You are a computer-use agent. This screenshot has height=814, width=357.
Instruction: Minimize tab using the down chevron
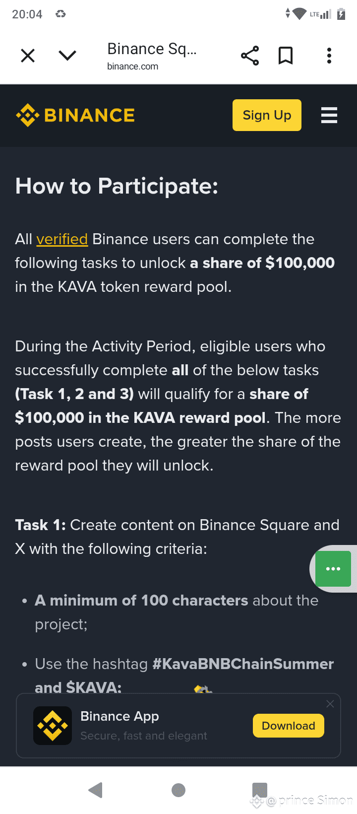(67, 56)
